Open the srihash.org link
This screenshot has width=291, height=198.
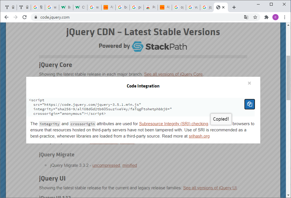199,136
